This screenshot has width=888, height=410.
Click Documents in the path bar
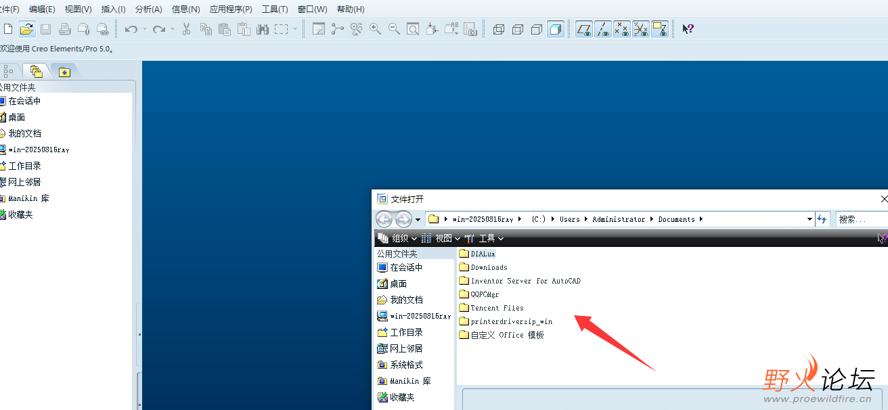click(676, 219)
